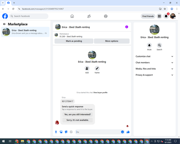This screenshot has height=144, width=180.
Task: Open the taskbar clock and date
Action: point(168,141)
